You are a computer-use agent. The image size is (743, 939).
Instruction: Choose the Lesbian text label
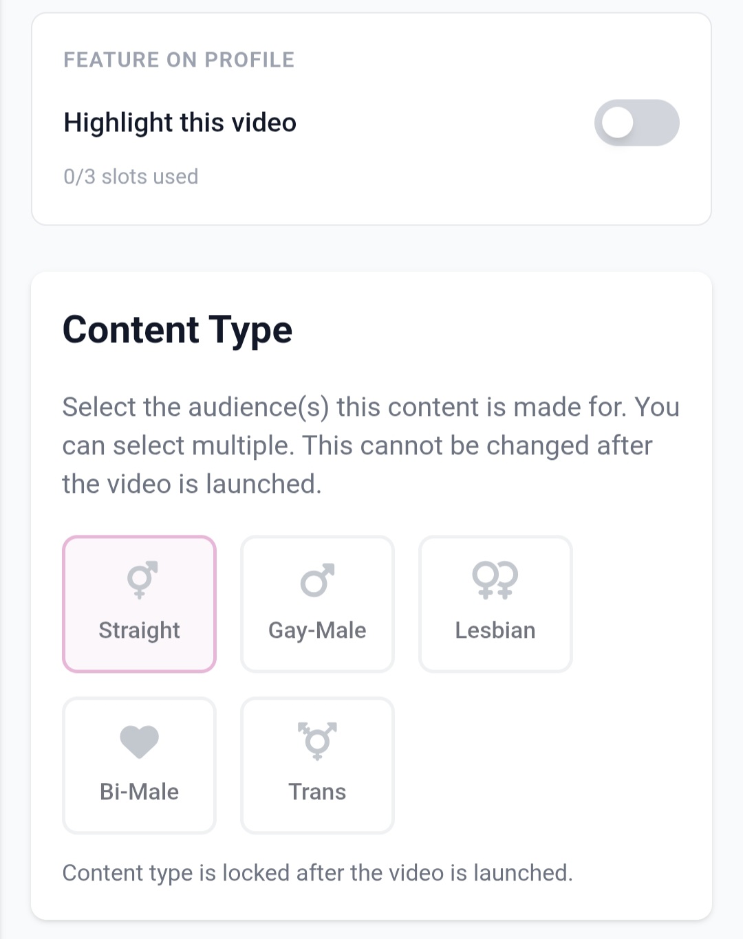495,630
